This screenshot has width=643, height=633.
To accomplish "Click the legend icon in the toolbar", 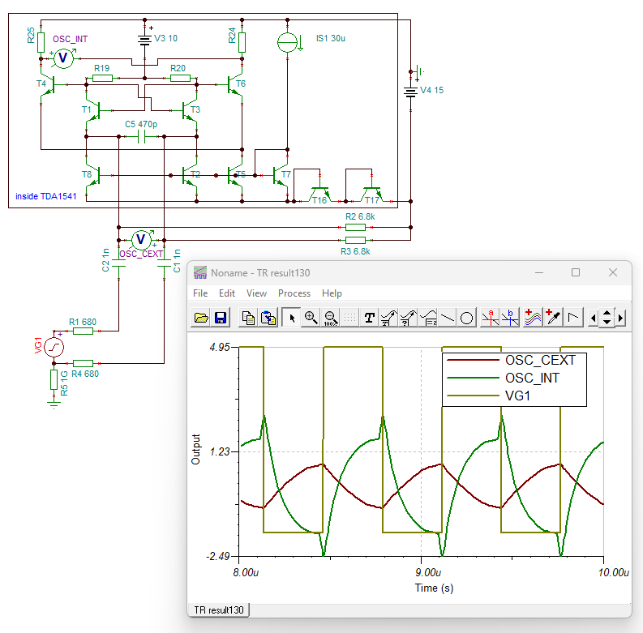I will coord(427,318).
